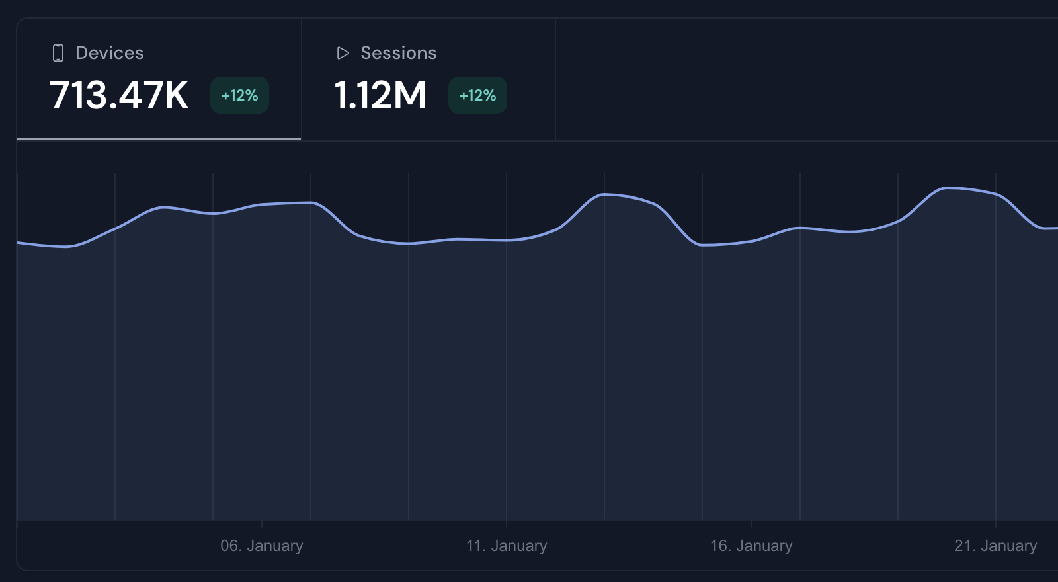Screen dimensions: 1058x582
Task: Click the +12% badge under Devices
Action: coord(239,95)
